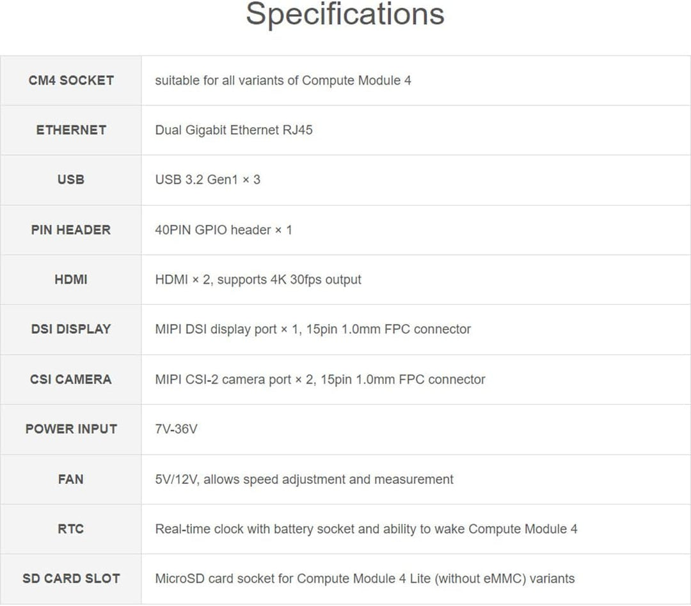Click the Specifications heading
Viewport: 691px width, 606px height.
click(x=345, y=15)
